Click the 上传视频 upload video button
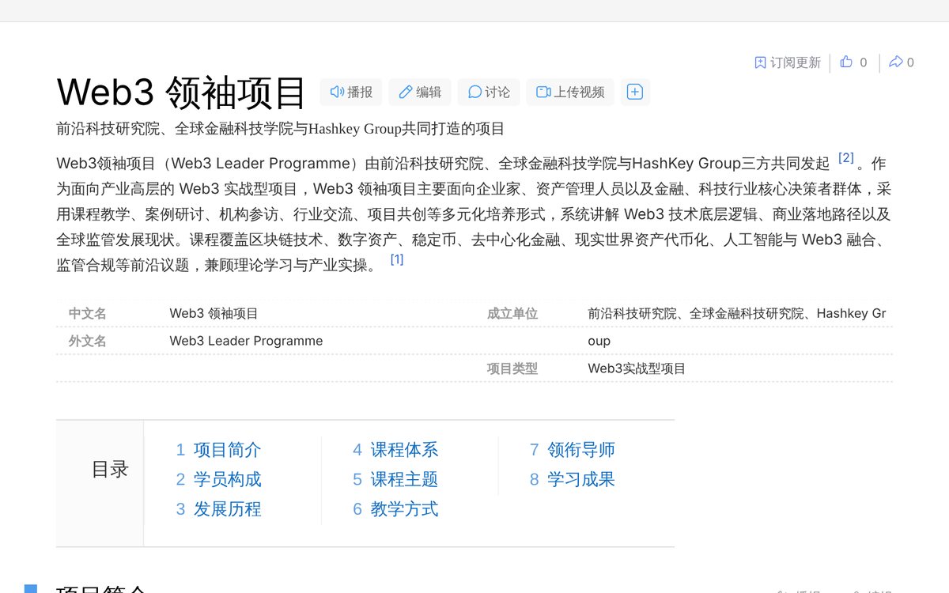949x593 pixels. (570, 92)
